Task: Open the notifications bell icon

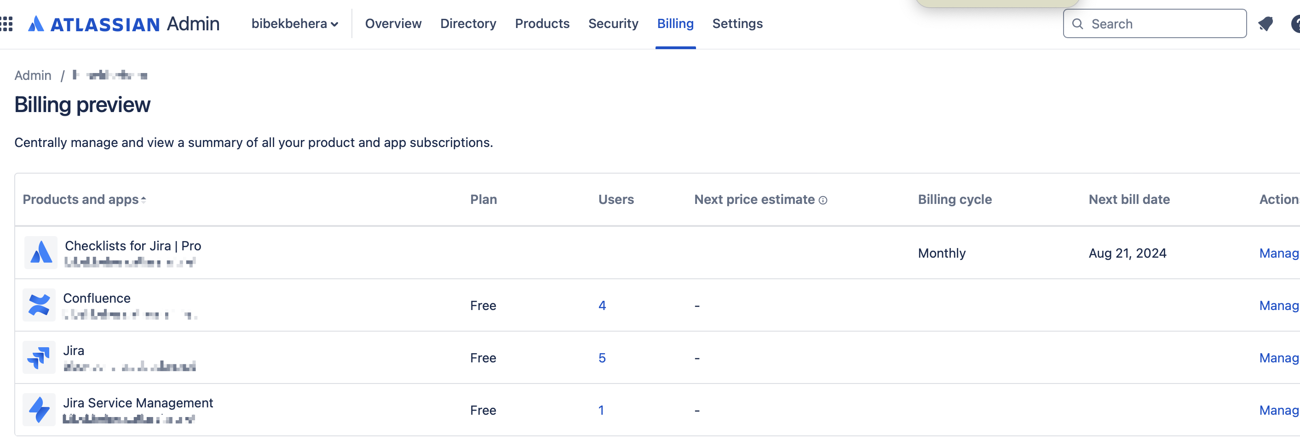Action: click(x=1265, y=24)
